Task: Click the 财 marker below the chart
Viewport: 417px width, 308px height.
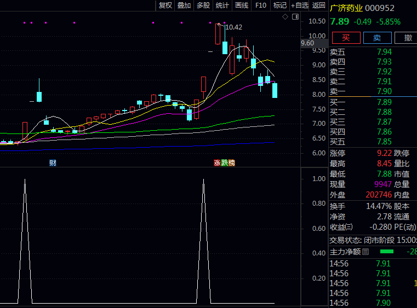Action: point(53,163)
